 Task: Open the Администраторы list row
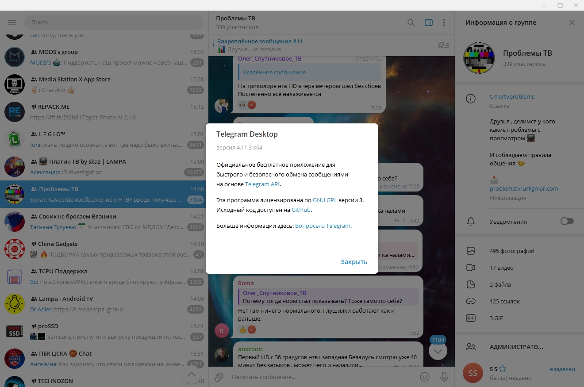pos(519,347)
